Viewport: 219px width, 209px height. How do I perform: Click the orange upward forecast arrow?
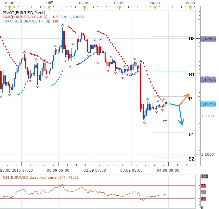(184, 99)
